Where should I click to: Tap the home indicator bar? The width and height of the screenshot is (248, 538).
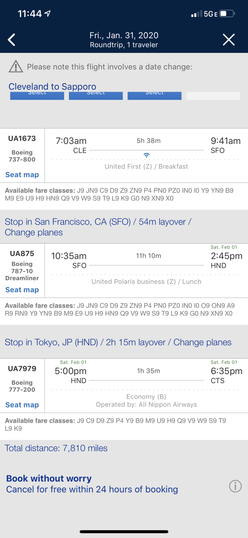[124, 532]
